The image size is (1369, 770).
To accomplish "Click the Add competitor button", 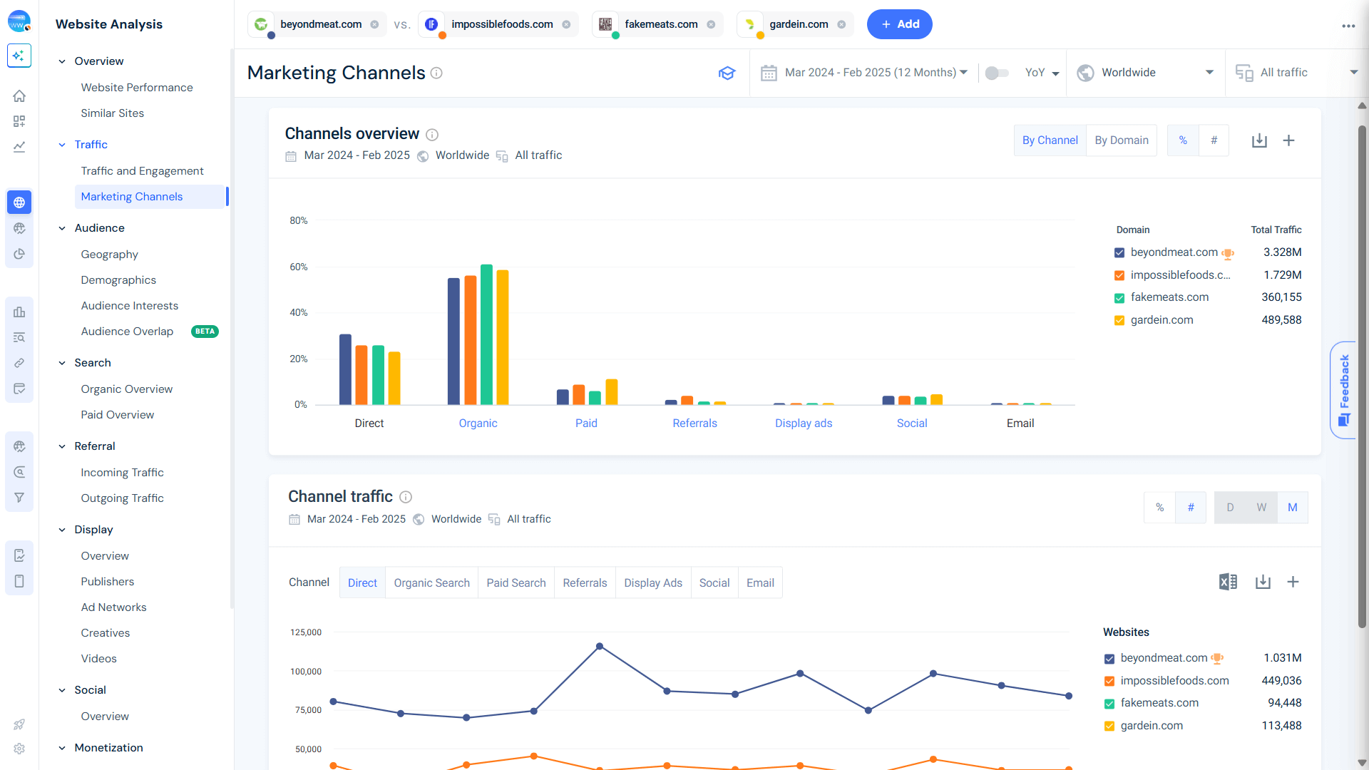I will [899, 24].
